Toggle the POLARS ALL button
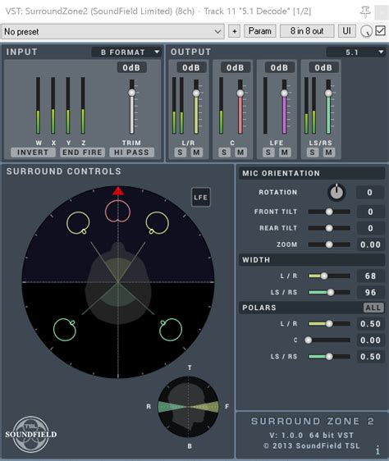The width and height of the screenshot is (389, 461). (x=373, y=308)
